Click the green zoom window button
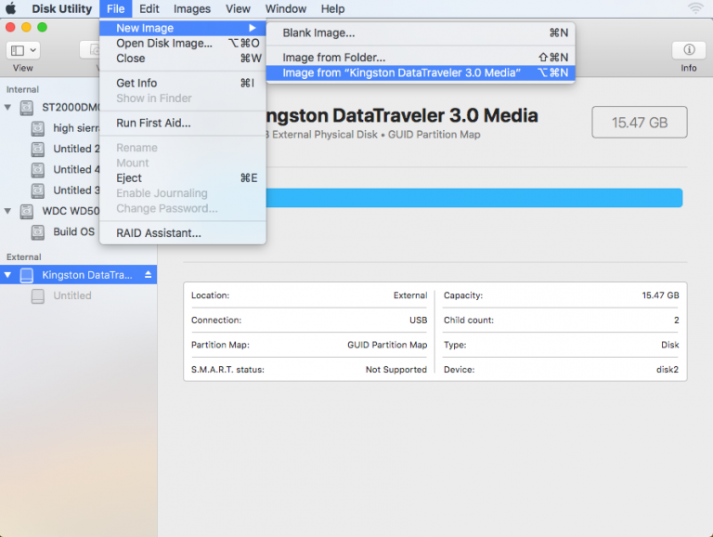713x537 pixels. point(43,27)
